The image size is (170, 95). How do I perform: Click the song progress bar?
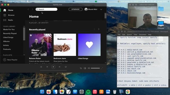[53, 70]
